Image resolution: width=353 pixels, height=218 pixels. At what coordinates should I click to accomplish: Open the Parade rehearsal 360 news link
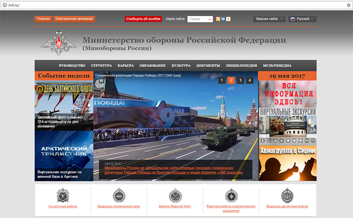pyautogui.click(x=173, y=170)
